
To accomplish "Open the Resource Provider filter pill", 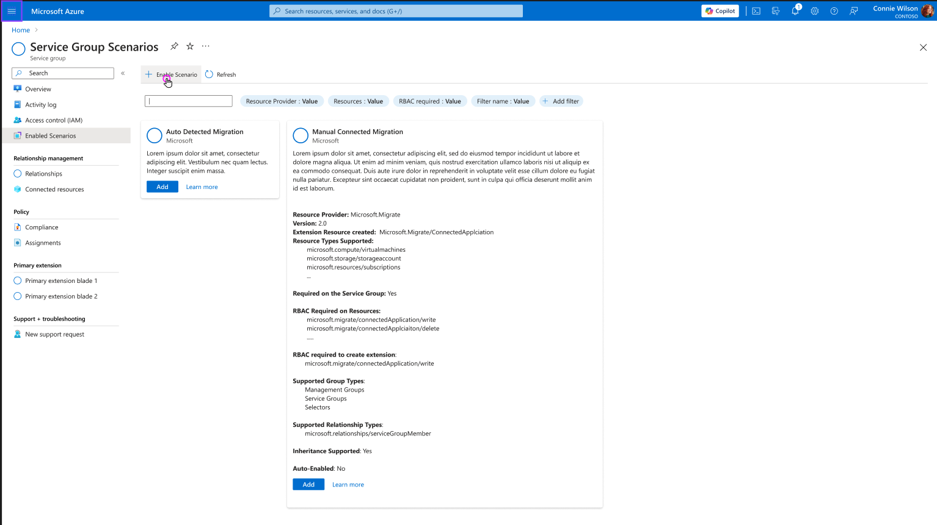I will coord(282,101).
